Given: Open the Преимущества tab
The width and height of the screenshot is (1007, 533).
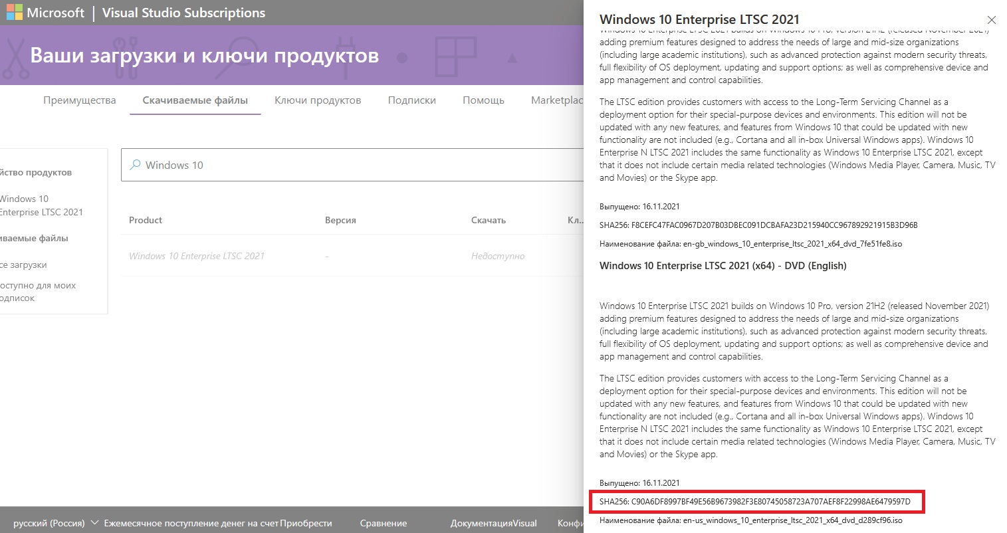Looking at the screenshot, I should click(x=79, y=100).
